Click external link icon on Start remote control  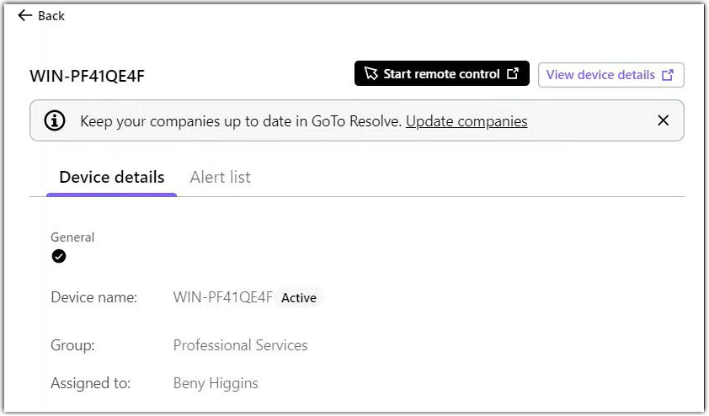point(513,73)
